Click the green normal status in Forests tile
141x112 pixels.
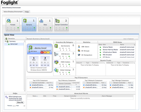pos(18,28)
